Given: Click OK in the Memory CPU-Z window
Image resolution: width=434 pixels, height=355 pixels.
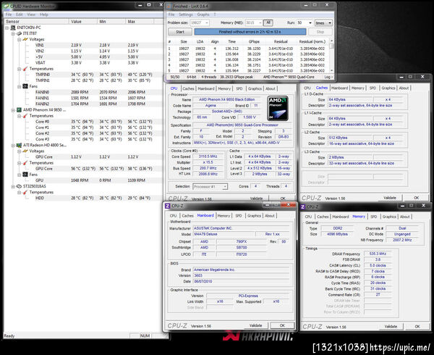Looking at the screenshot, I should point(417,327).
